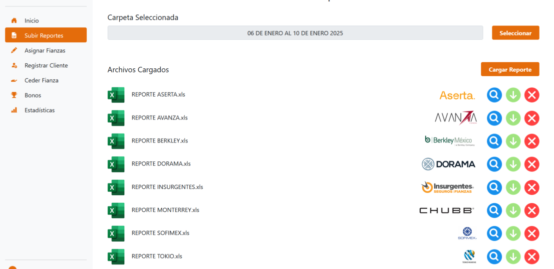Click the Excel icon for REPORTE ASERTA.xls
Viewport: 554px width, 269px height.
[x=116, y=95]
